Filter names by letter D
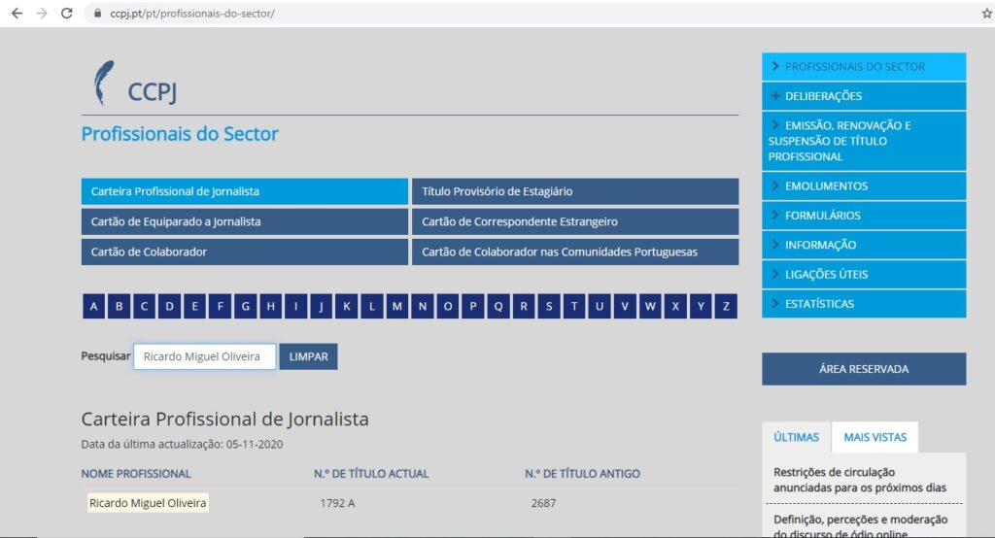Image resolution: width=995 pixels, height=538 pixels. click(169, 307)
